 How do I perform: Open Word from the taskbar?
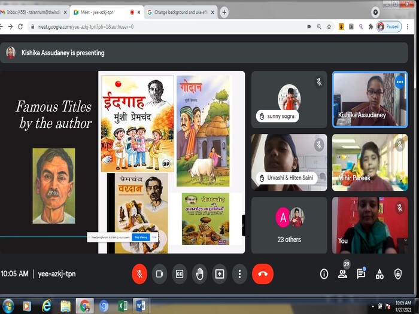tap(141, 306)
